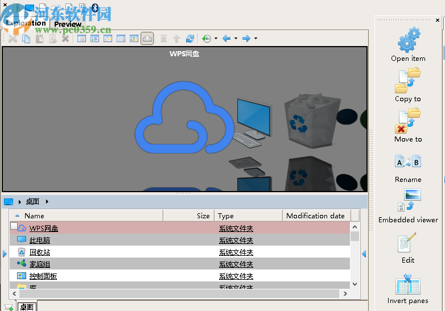The image size is (445, 311).
Task: Click the horizontal scrollbar left arrow
Action: [14, 294]
